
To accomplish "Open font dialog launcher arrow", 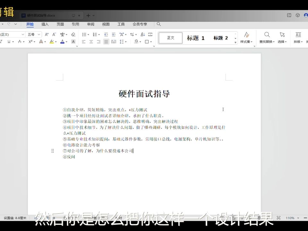I will (77, 46).
